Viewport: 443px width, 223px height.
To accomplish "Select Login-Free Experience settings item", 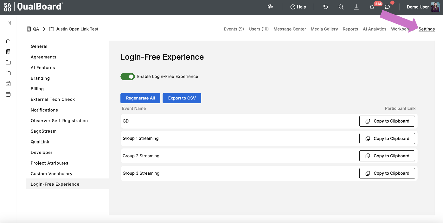I will click(67, 184).
